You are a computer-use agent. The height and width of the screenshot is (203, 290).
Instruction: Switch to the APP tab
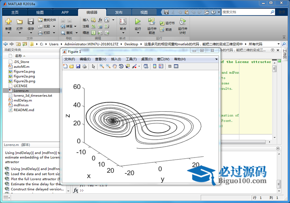click(x=65, y=13)
